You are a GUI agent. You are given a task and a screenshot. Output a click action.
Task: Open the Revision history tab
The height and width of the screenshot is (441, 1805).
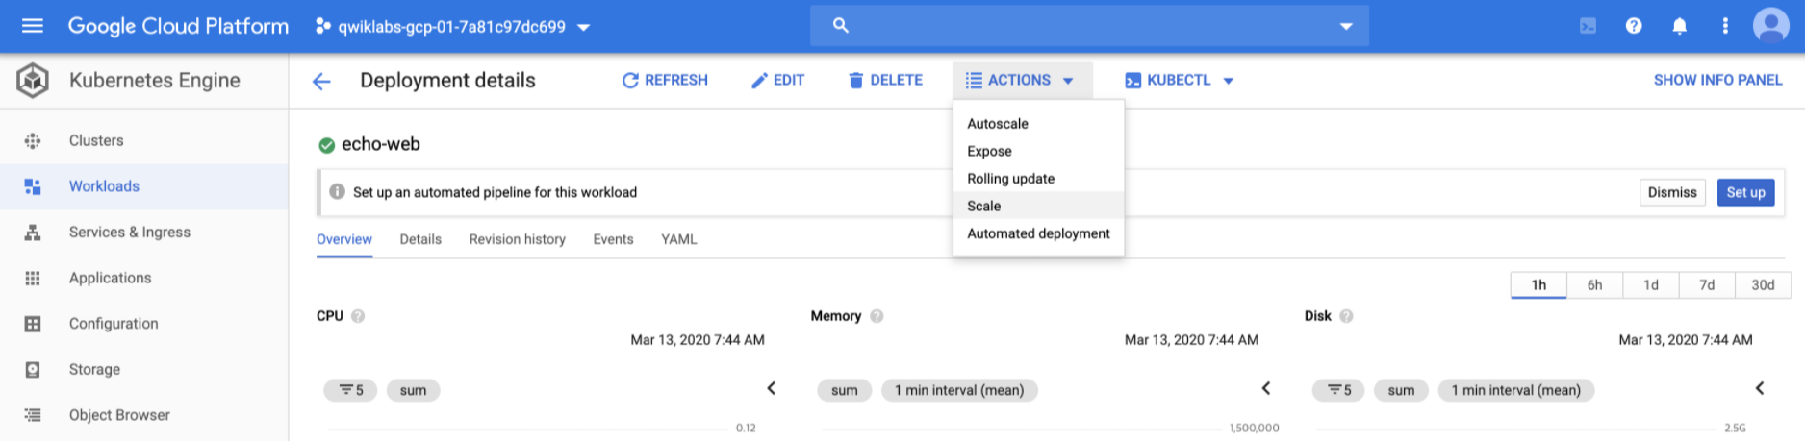pos(518,239)
